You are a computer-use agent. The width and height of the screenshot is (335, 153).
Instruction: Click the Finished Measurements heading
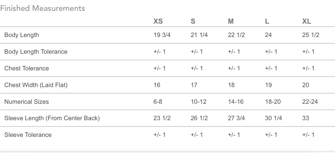(x=42, y=8)
